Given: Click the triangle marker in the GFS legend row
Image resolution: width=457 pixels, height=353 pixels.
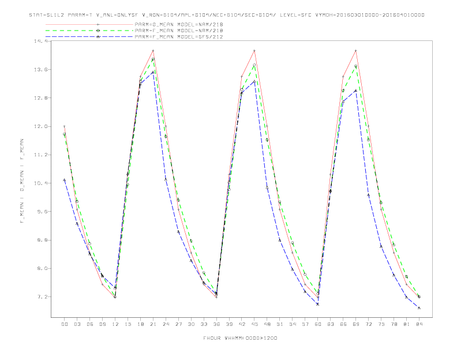Looking at the screenshot, I should [98, 37].
